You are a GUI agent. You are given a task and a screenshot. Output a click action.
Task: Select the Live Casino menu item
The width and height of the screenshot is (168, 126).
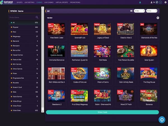[x=49, y=2]
